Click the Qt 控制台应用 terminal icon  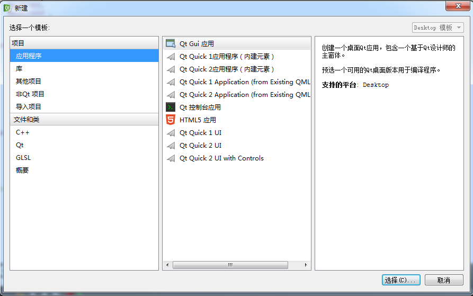(x=171, y=107)
